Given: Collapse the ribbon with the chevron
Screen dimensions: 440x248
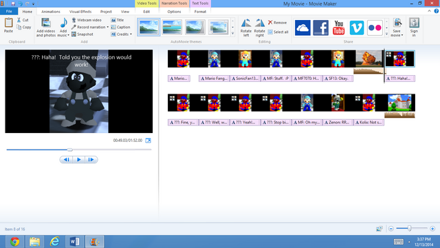Looking at the screenshot, I should tap(429, 11).
